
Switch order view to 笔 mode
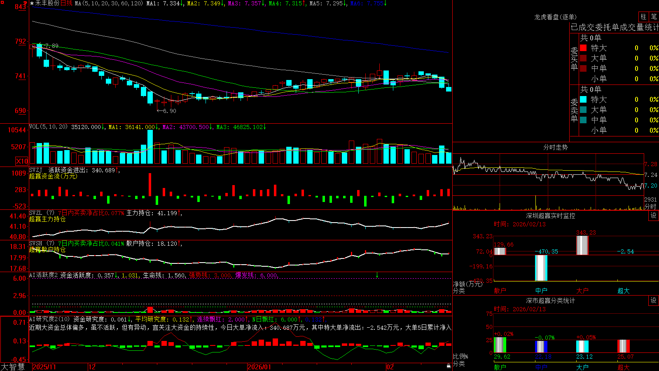tap(654, 17)
